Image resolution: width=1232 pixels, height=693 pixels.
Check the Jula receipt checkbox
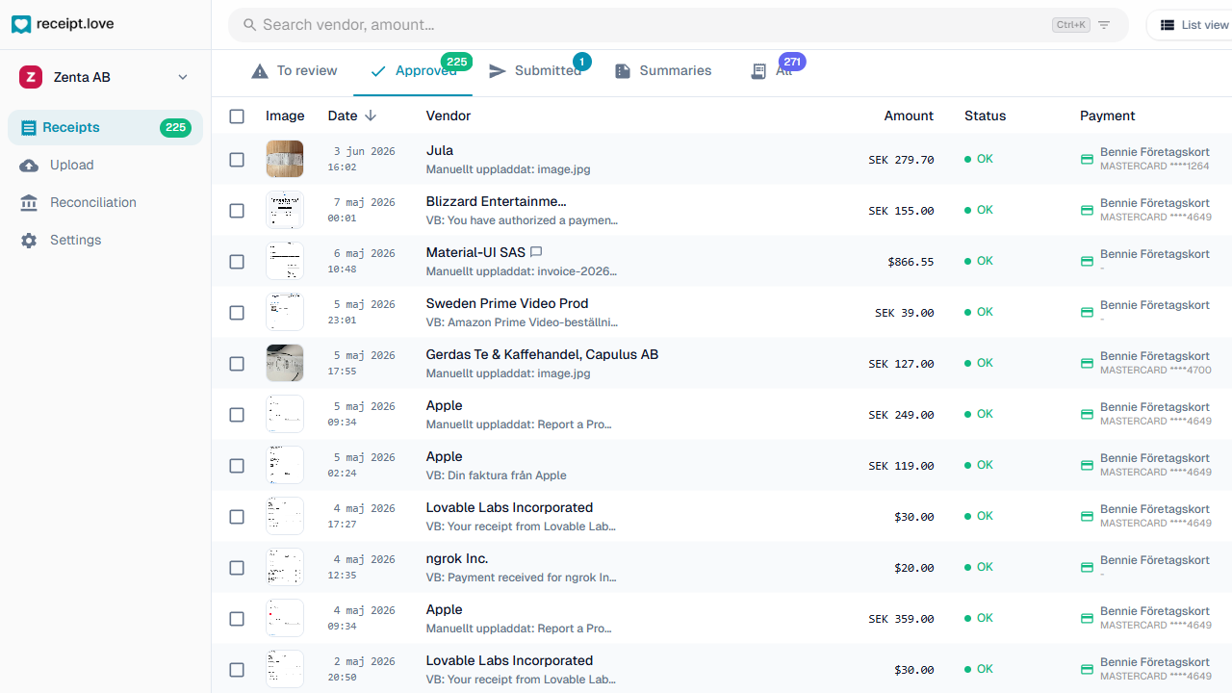(237, 160)
